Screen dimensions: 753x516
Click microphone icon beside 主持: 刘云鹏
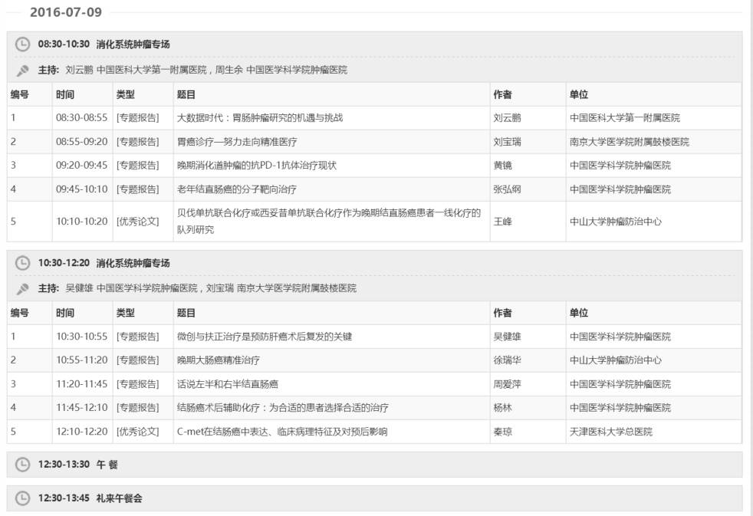point(22,71)
